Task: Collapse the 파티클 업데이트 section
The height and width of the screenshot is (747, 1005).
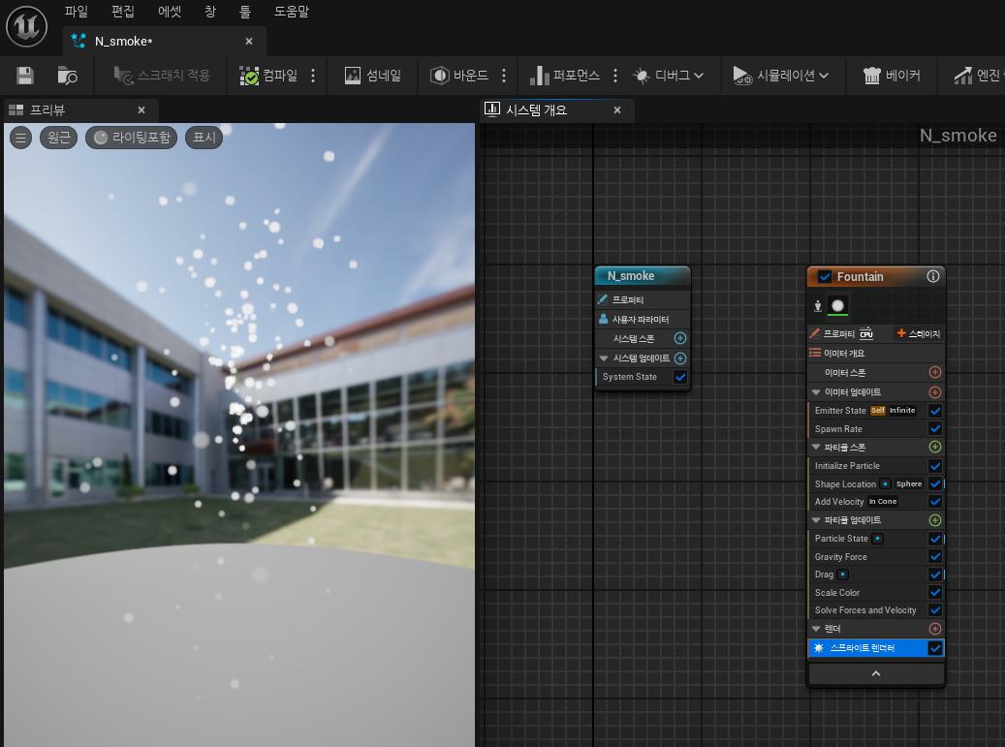Action: click(816, 520)
